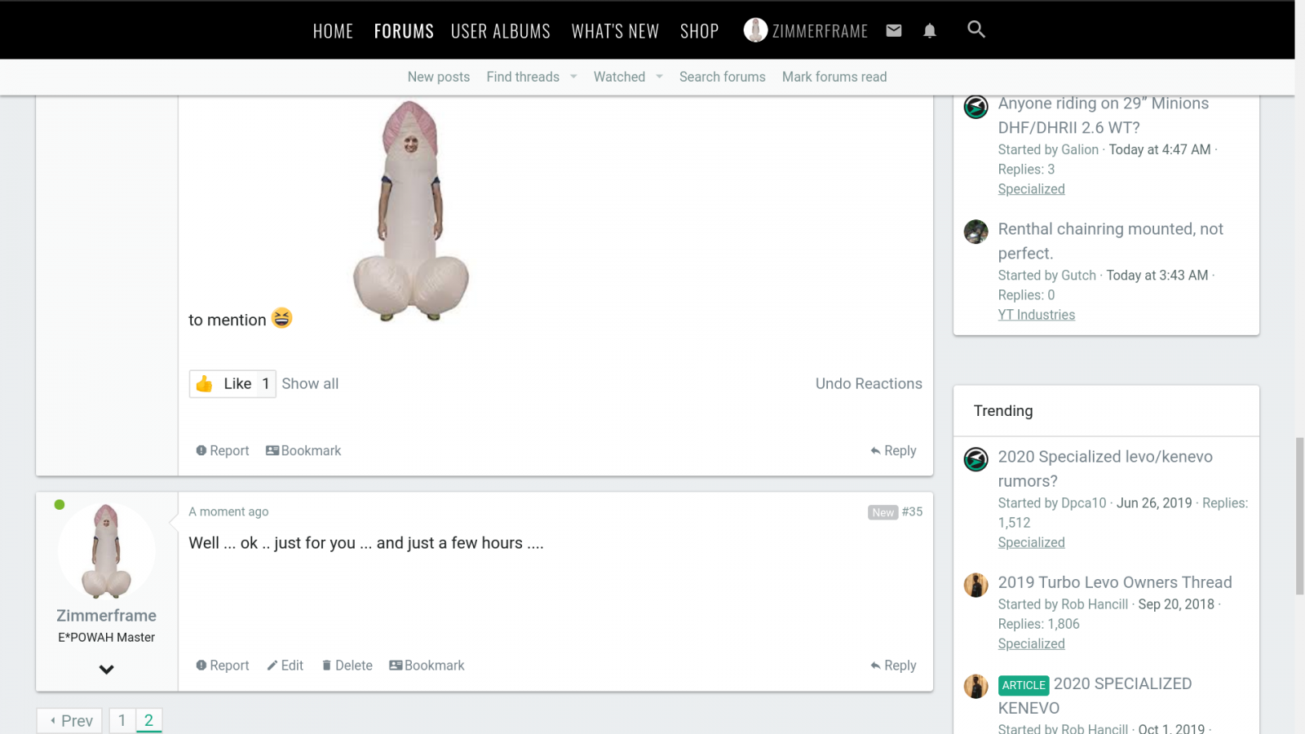Open USER ALBUMS in navigation
This screenshot has width=1305, height=734.
pos(501,31)
